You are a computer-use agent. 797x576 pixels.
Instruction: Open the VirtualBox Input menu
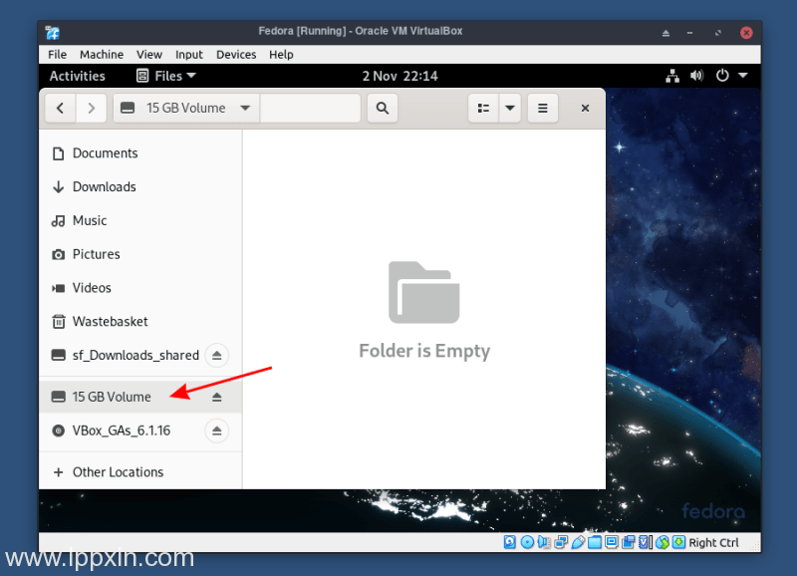click(x=188, y=55)
